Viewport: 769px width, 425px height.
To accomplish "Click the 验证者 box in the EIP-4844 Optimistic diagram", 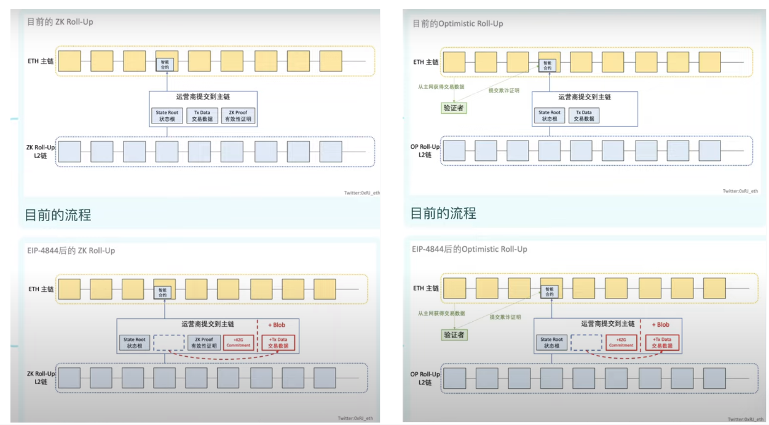I will click(x=454, y=335).
